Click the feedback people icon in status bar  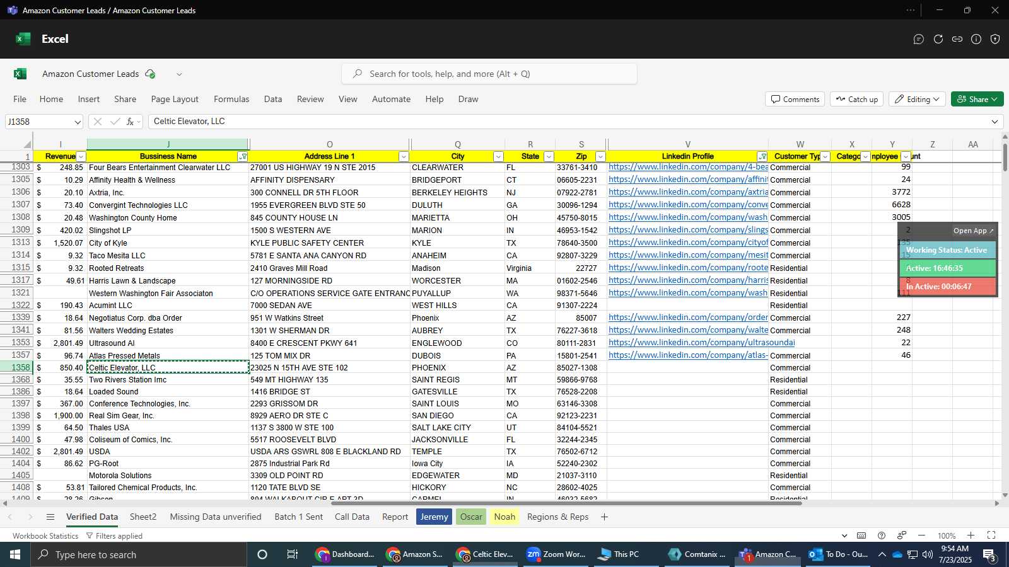tap(902, 535)
